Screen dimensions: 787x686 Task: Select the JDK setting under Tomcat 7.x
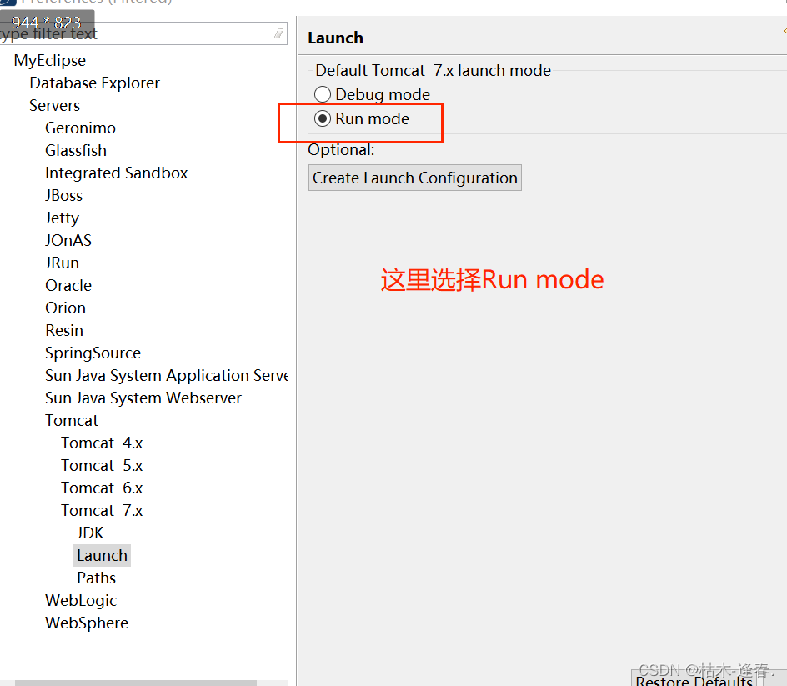[x=90, y=532]
